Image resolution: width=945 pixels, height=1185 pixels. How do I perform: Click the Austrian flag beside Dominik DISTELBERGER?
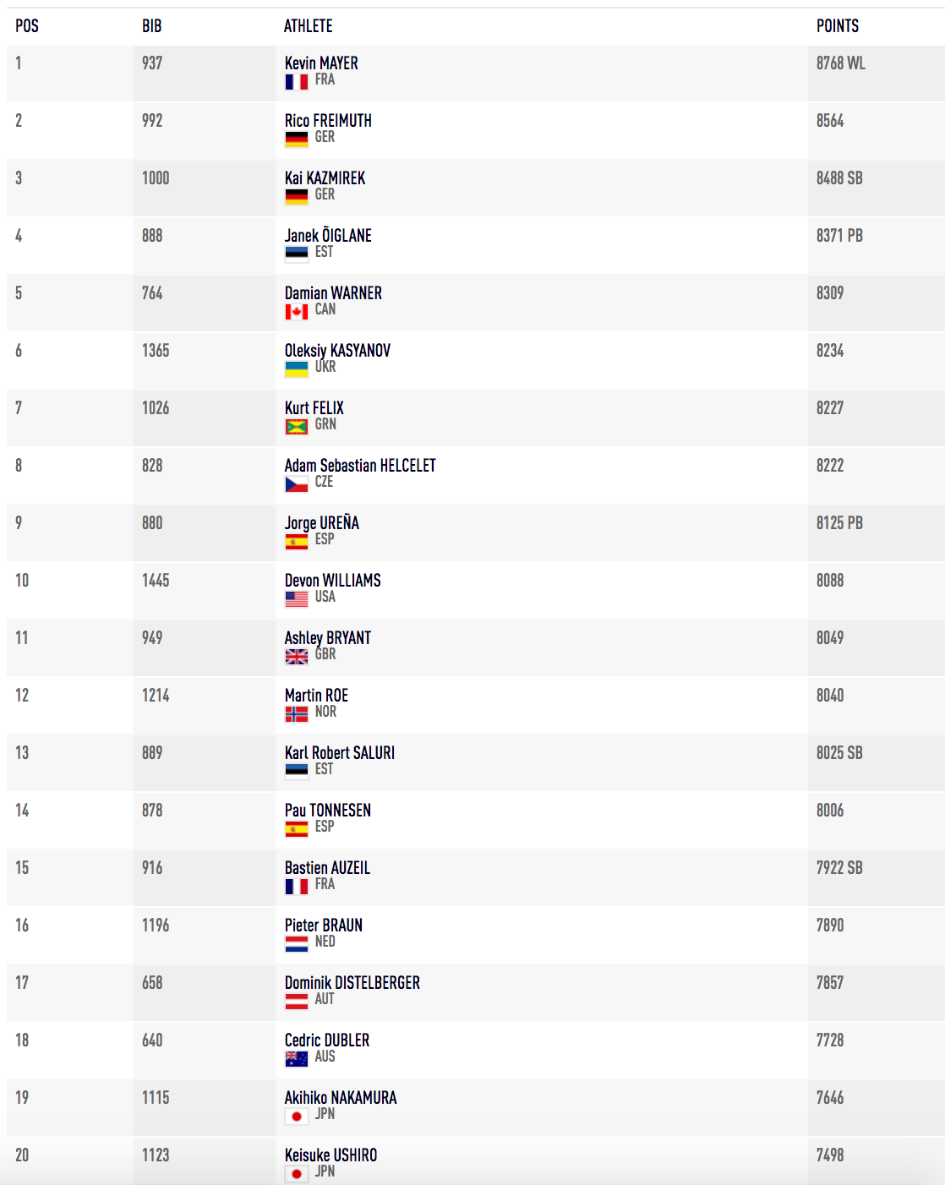point(296,1002)
